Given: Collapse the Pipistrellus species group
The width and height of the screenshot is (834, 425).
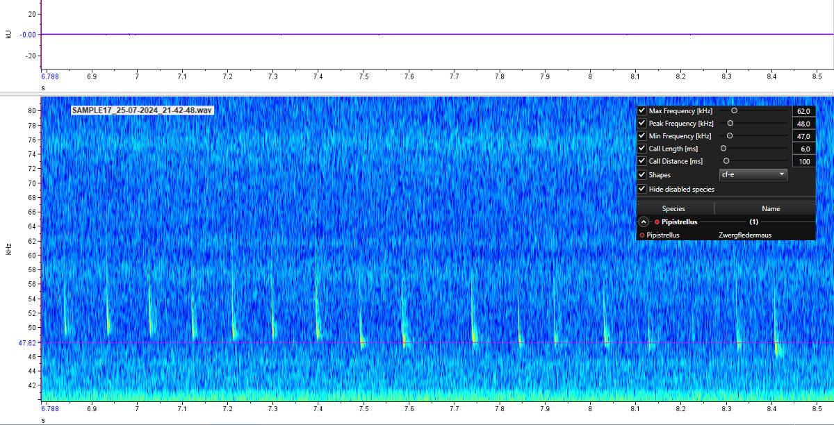Looking at the screenshot, I should pos(644,222).
